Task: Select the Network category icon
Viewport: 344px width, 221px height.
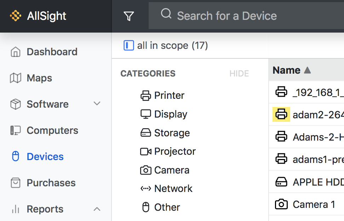Action: 146,188
